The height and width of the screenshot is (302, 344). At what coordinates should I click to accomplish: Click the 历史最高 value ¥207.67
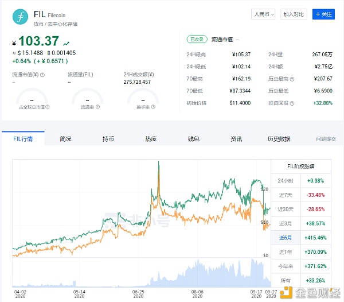pyautogui.click(x=323, y=79)
